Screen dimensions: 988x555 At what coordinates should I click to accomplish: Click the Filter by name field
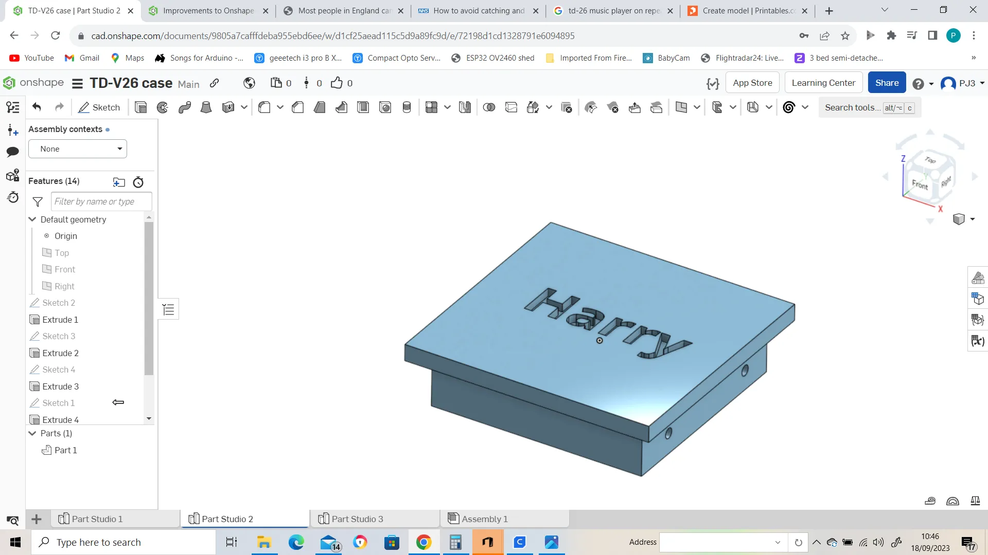click(x=101, y=201)
